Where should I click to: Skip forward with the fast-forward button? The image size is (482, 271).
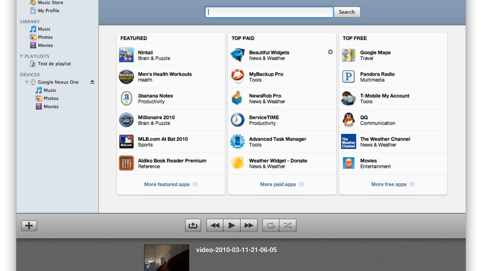pyautogui.click(x=249, y=226)
